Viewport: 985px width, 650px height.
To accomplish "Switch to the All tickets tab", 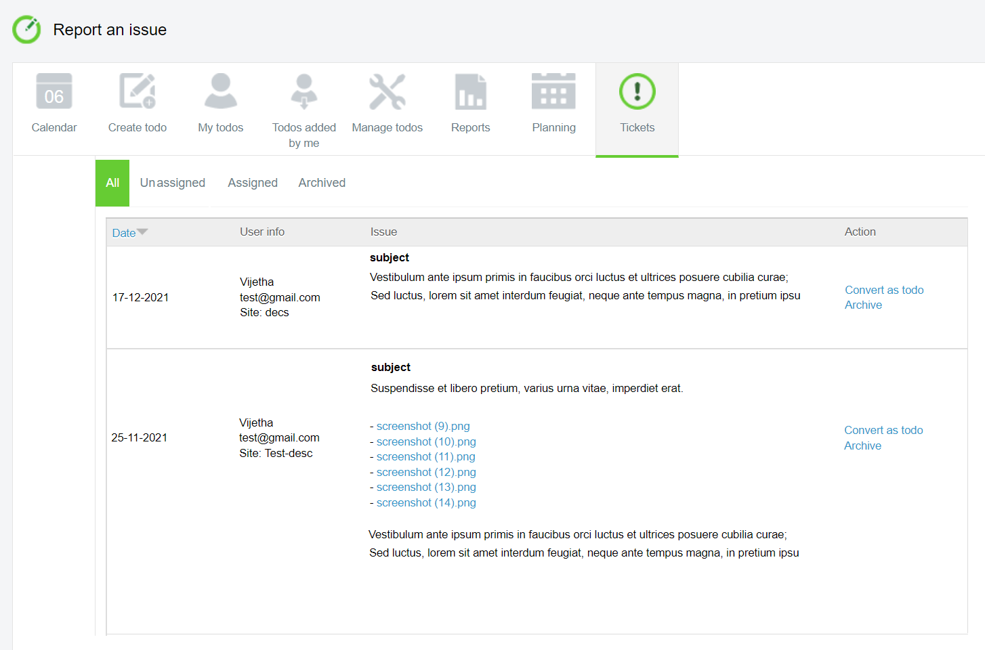I will (112, 183).
